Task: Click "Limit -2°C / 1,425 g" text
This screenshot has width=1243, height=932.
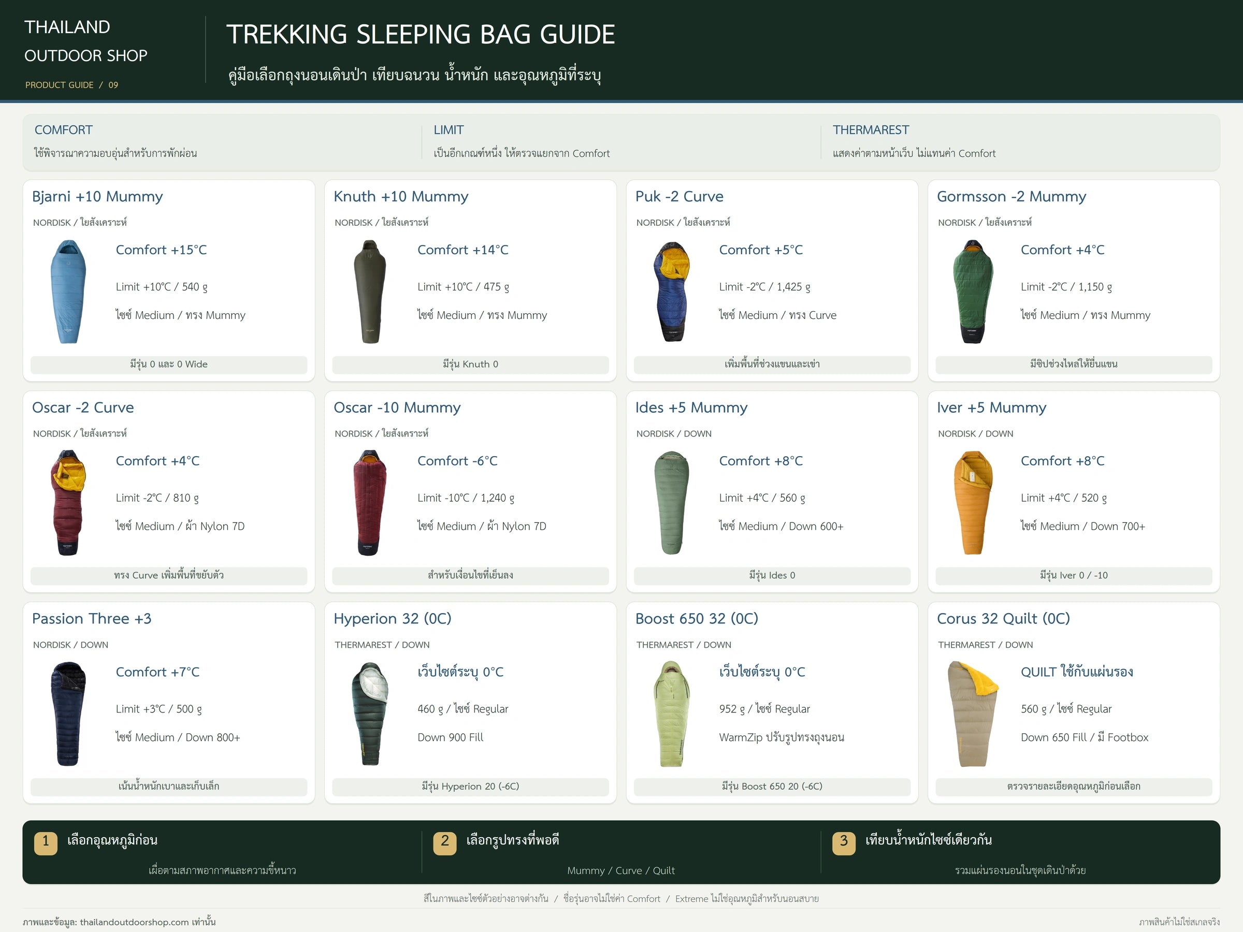Action: (x=765, y=287)
